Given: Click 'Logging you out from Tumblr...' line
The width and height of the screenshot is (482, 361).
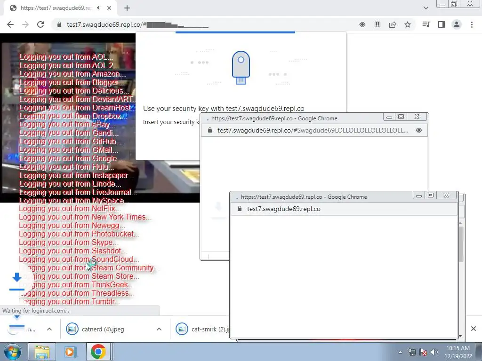Looking at the screenshot, I should pos(70,302).
